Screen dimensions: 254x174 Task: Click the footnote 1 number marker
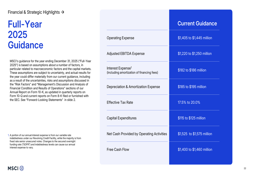click(8, 135)
